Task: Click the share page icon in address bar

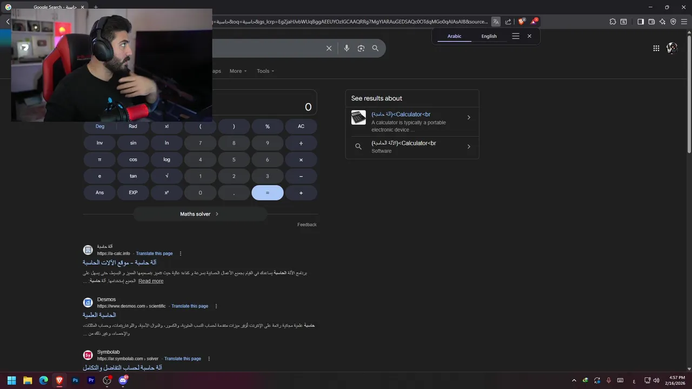Action: pyautogui.click(x=509, y=22)
